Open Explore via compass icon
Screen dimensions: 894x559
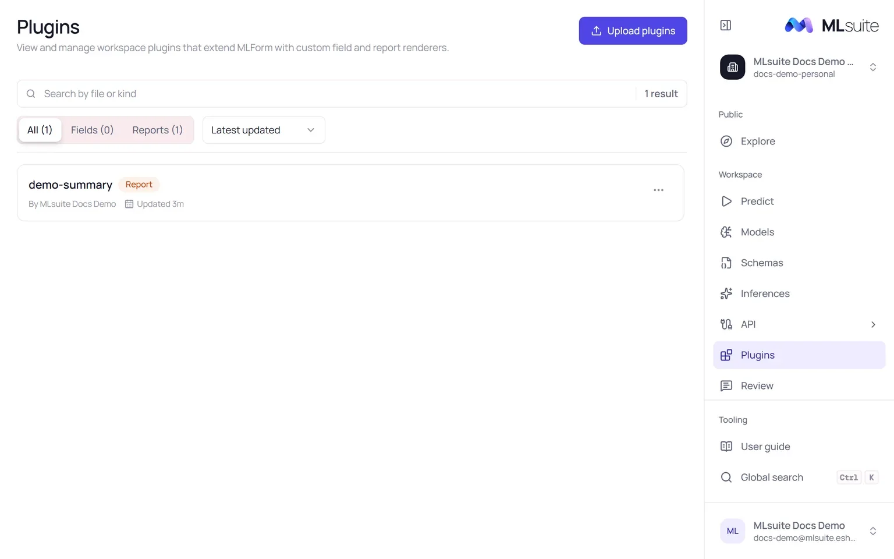pos(726,141)
